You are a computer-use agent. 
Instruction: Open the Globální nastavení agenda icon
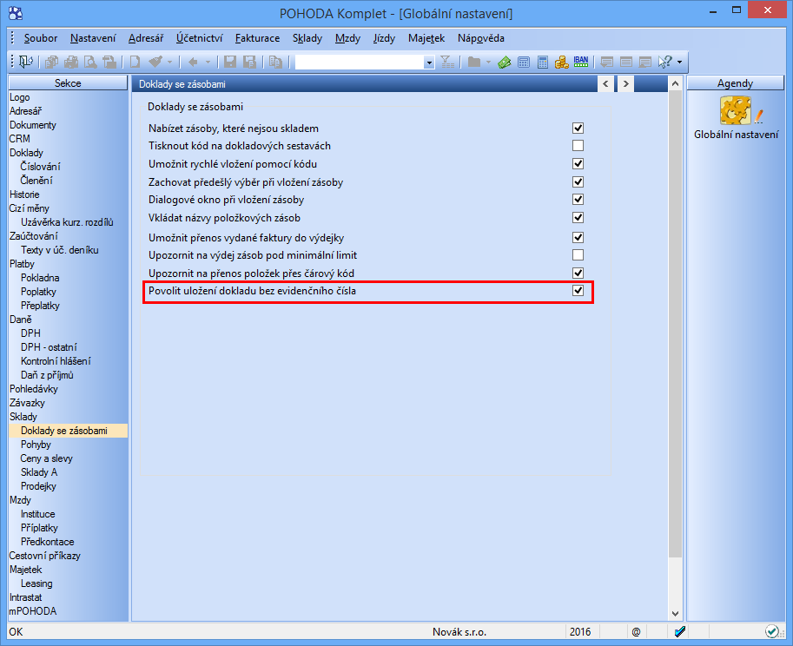click(x=737, y=111)
